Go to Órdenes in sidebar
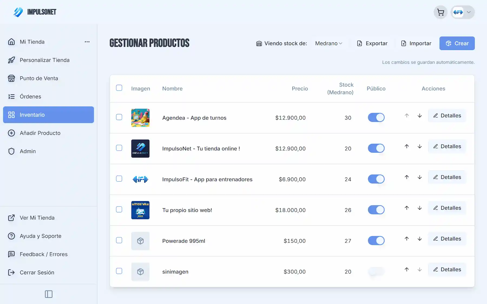Viewport: 487px width, 304px height. point(30,96)
